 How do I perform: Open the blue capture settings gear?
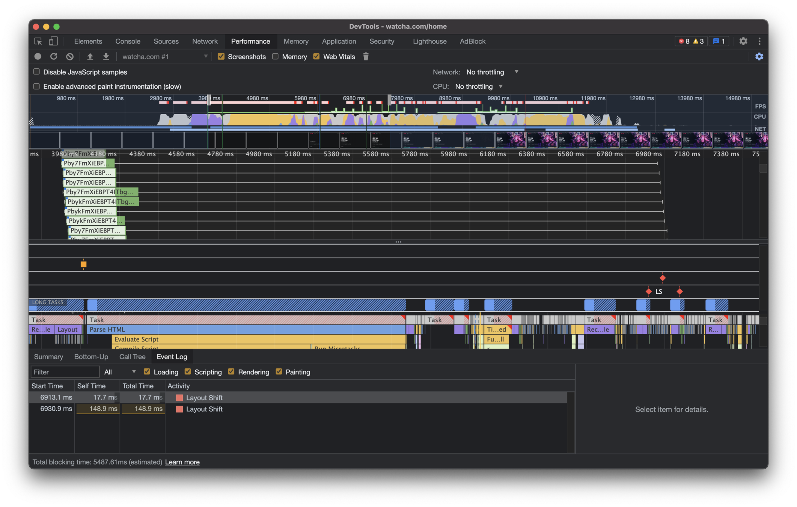click(x=759, y=57)
